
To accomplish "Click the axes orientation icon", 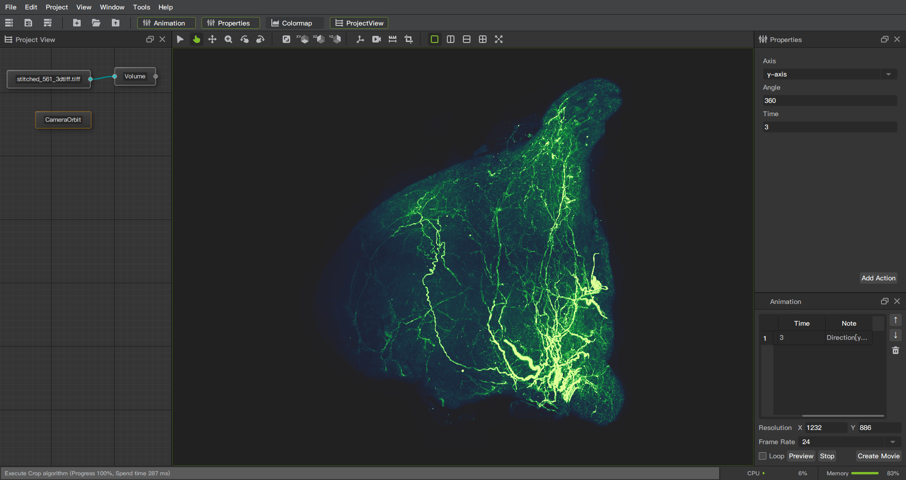I will (x=361, y=39).
